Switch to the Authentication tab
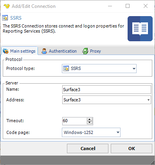 [59, 51]
